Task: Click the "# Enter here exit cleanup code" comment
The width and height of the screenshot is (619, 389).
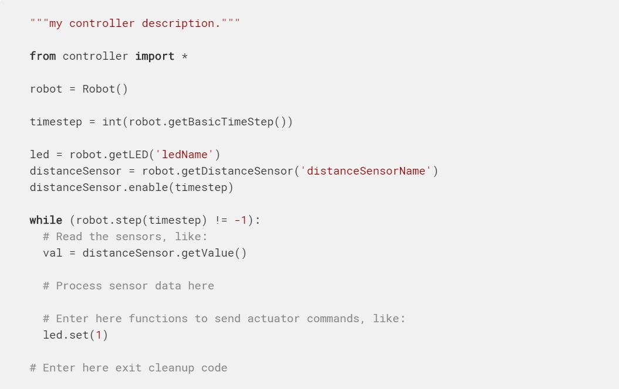Action: tap(128, 368)
